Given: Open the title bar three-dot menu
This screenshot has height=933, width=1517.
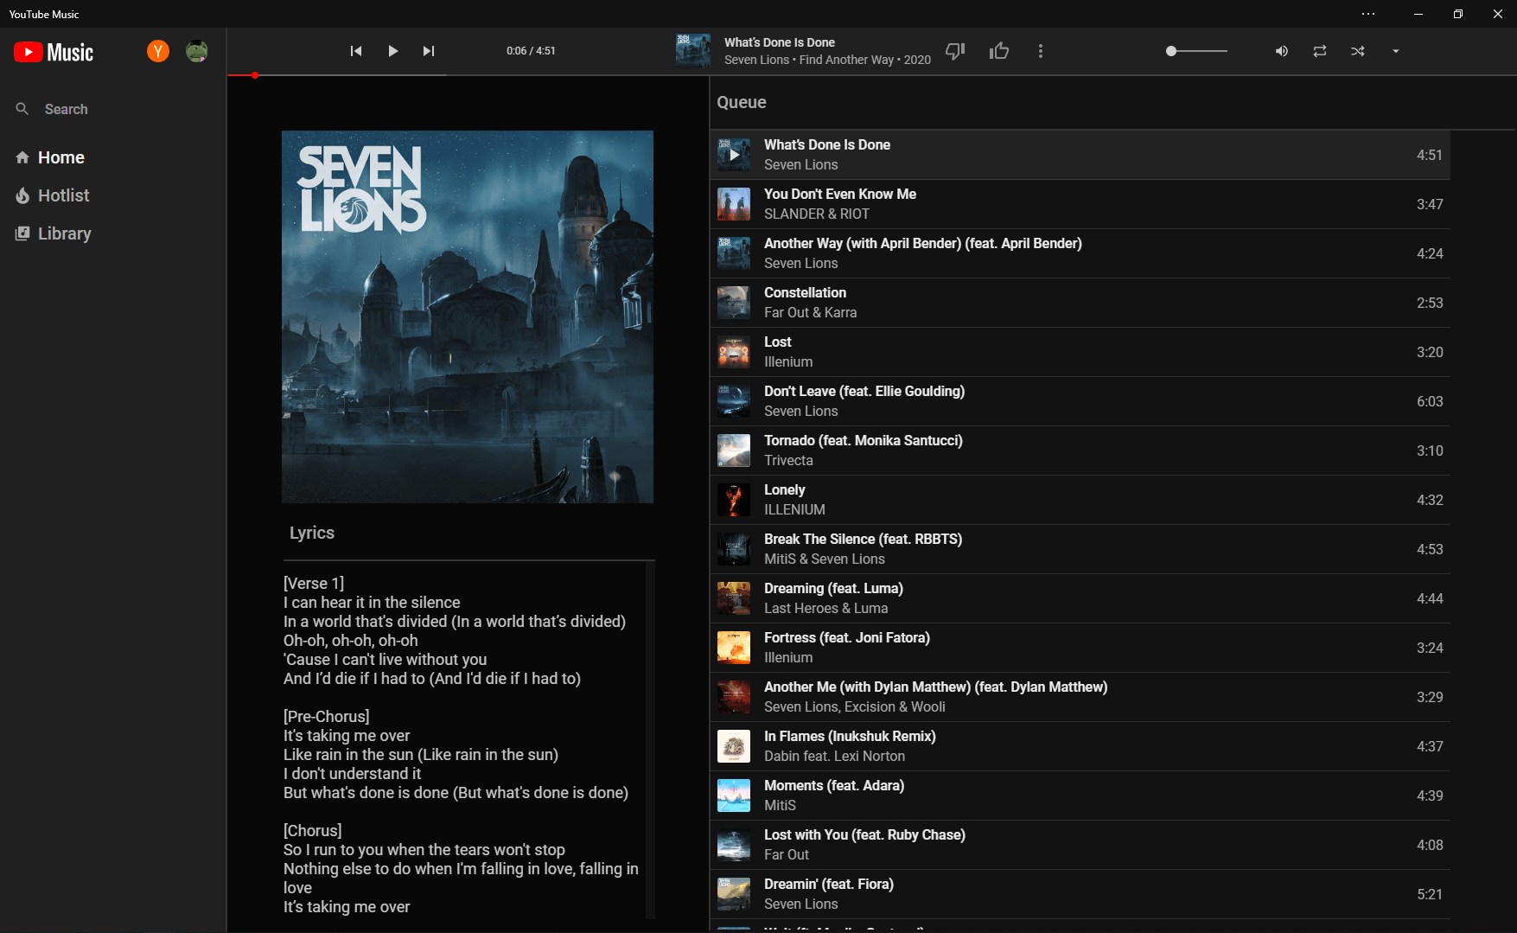Looking at the screenshot, I should (x=1367, y=14).
